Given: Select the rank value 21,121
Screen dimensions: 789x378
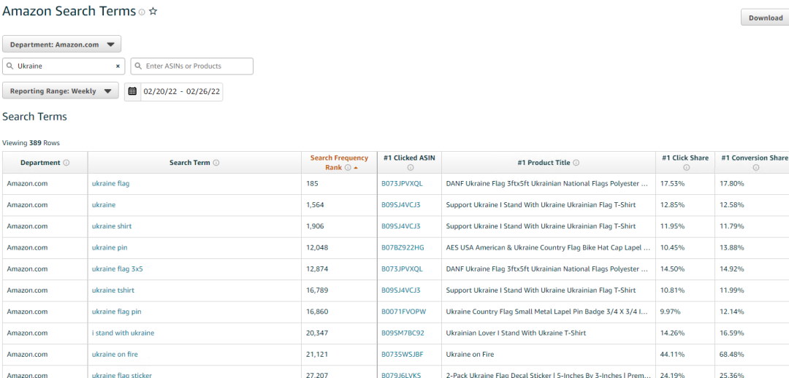Looking at the screenshot, I should (317, 355).
